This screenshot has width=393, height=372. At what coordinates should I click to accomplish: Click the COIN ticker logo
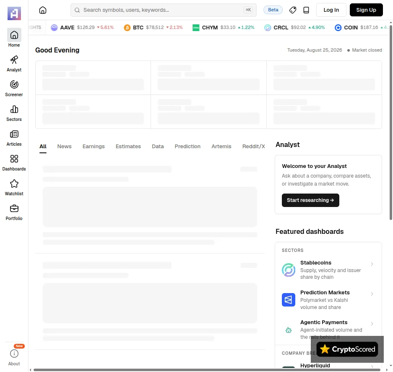coord(338,28)
